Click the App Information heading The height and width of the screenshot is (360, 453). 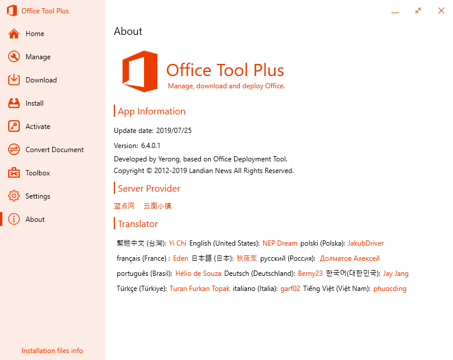[x=152, y=111]
